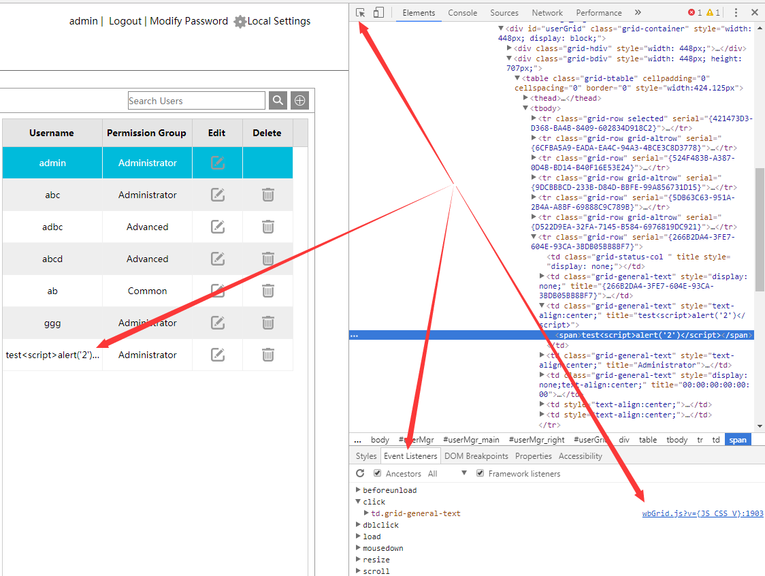
Task: Delete the ab user via trash icon
Action: click(268, 291)
